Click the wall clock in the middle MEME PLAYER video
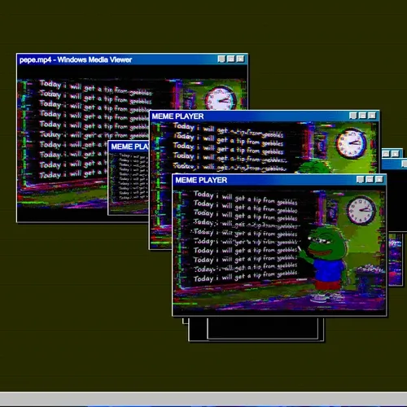 pos(351,143)
